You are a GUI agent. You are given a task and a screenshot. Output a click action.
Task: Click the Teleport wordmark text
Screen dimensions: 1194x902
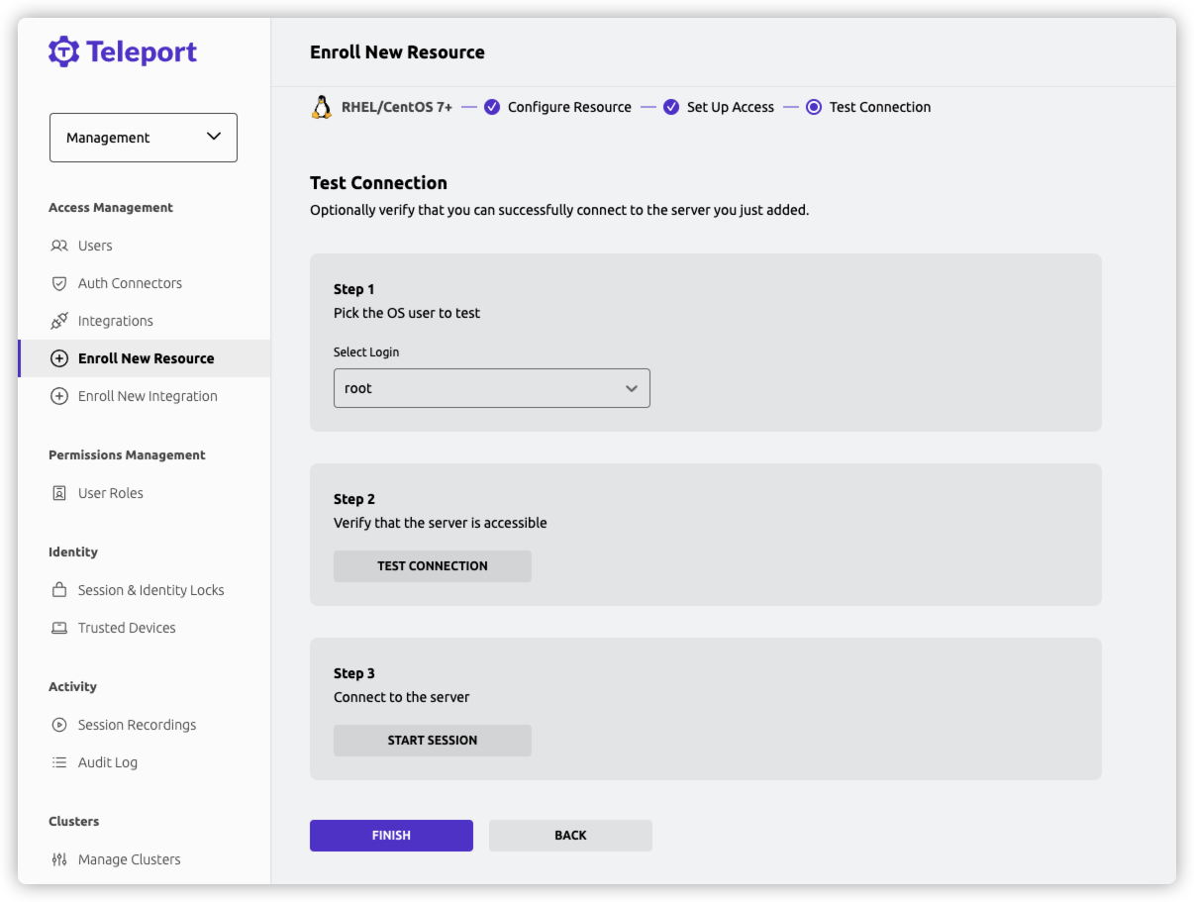pyautogui.click(x=142, y=52)
